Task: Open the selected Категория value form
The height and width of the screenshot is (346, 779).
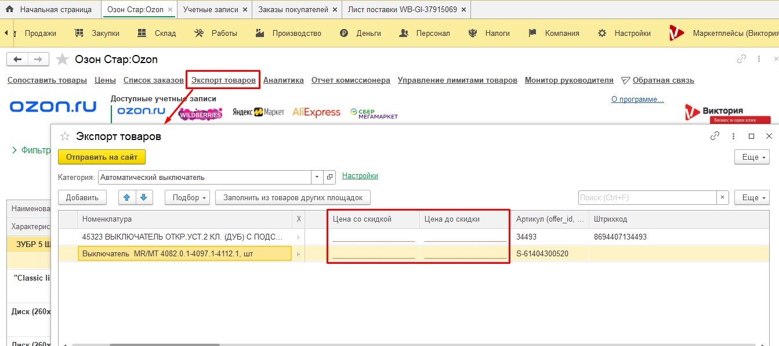Action: 329,177
